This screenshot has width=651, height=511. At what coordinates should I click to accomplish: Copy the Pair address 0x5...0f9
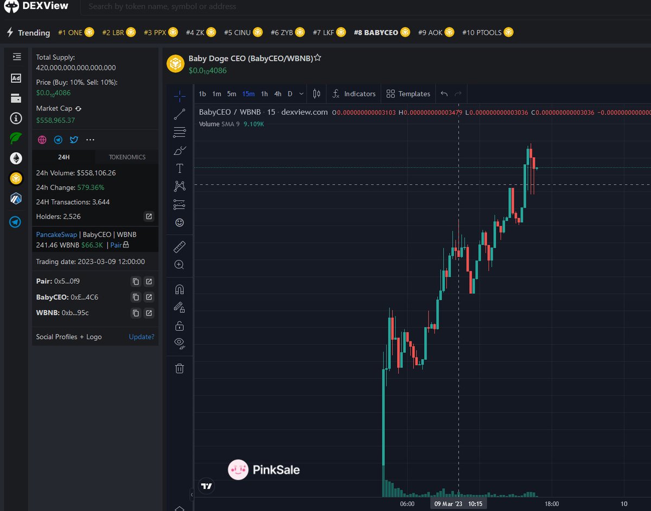pos(136,281)
